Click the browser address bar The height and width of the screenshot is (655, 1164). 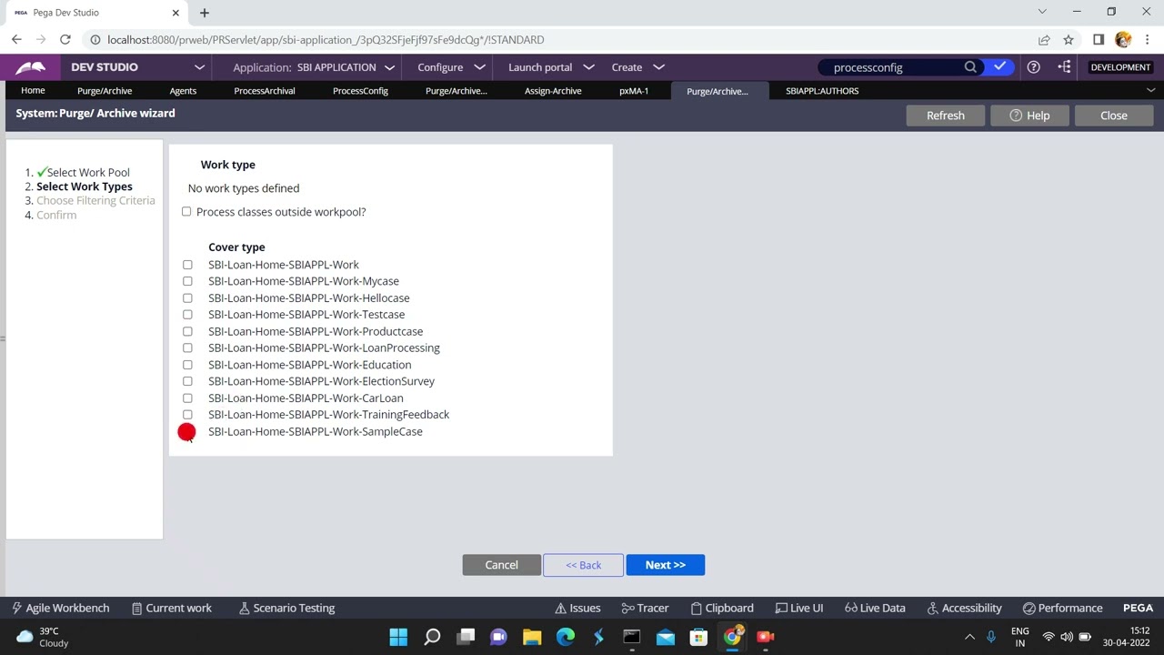[x=564, y=40]
